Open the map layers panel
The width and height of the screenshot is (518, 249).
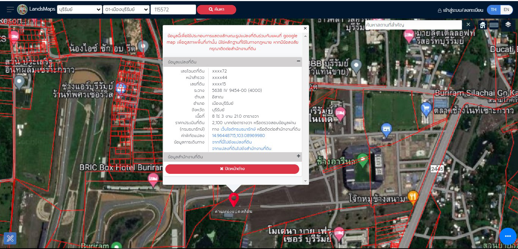508,25
